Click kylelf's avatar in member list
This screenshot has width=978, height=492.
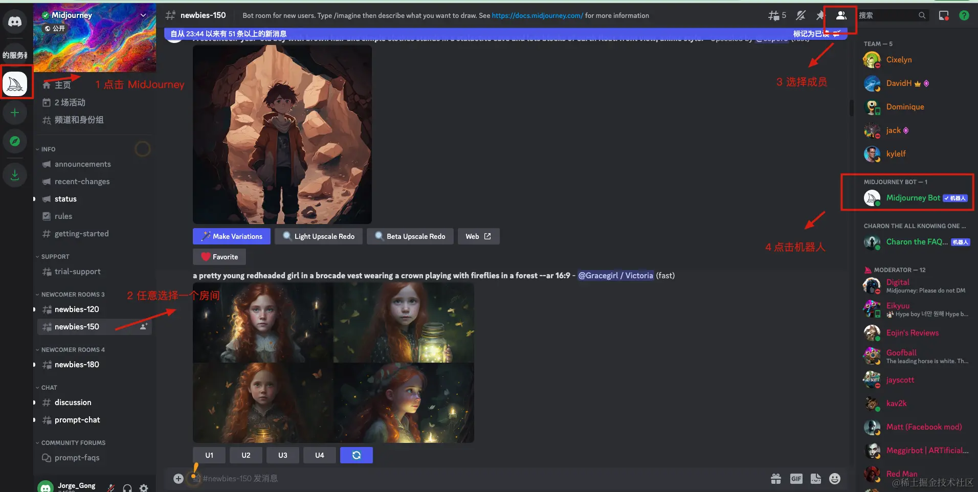click(x=872, y=154)
